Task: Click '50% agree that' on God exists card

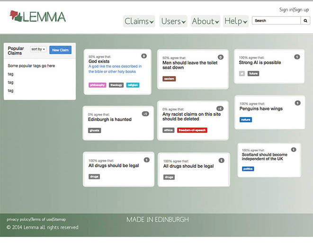Action: coord(99,57)
